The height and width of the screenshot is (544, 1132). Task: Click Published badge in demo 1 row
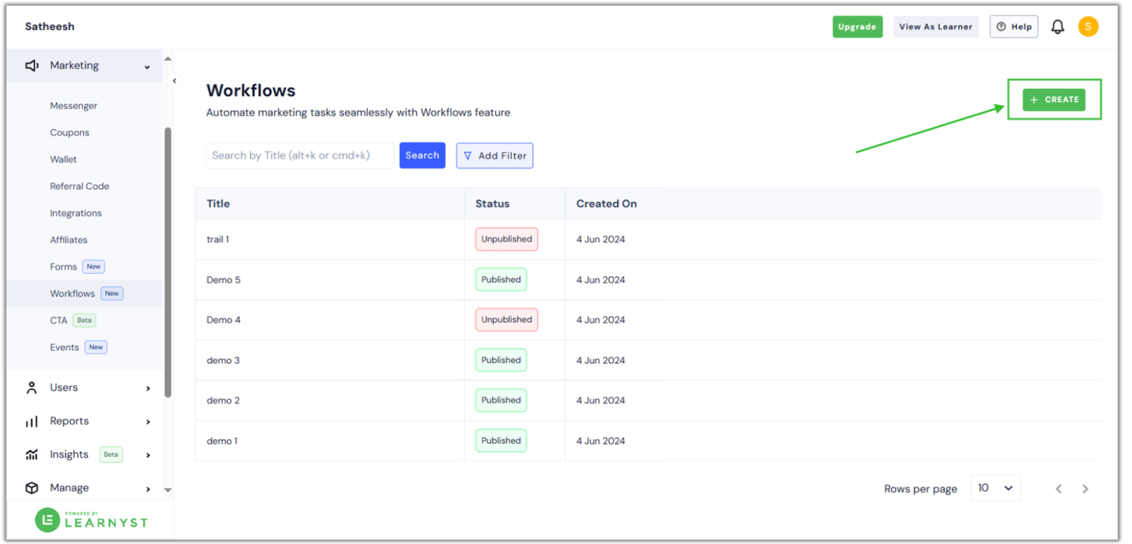pyautogui.click(x=501, y=440)
